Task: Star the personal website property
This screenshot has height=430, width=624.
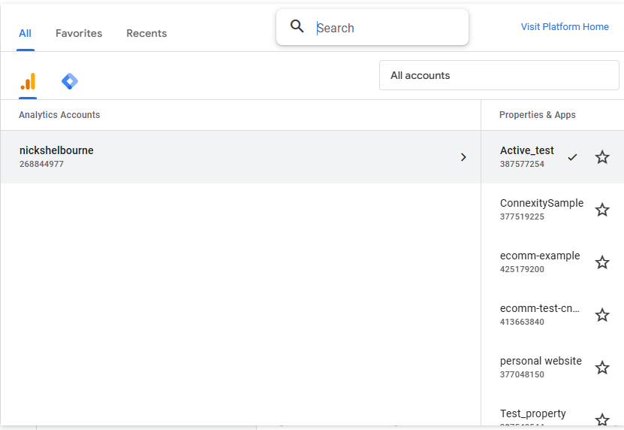Action: tap(602, 368)
